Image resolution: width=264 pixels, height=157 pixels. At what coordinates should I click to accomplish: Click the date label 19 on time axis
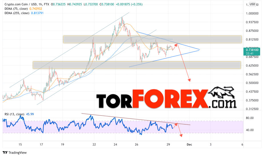pos(62,144)
